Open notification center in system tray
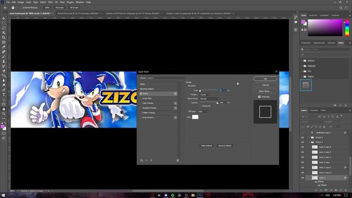The height and width of the screenshot is (198, 352). click(346, 195)
